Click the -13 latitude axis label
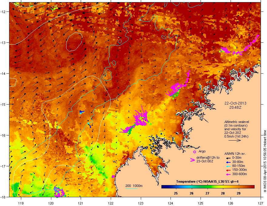 tap(3, 43)
